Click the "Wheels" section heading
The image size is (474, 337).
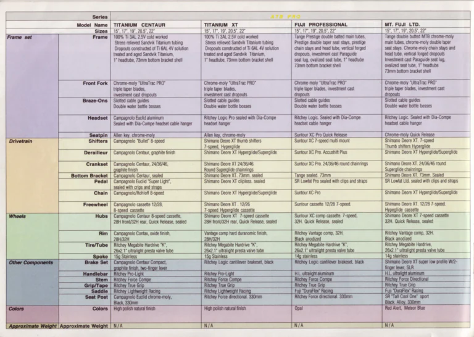click(x=17, y=216)
